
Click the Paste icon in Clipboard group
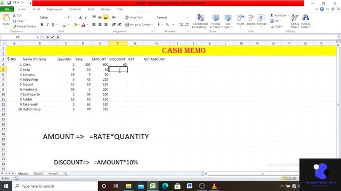coord(6,18)
